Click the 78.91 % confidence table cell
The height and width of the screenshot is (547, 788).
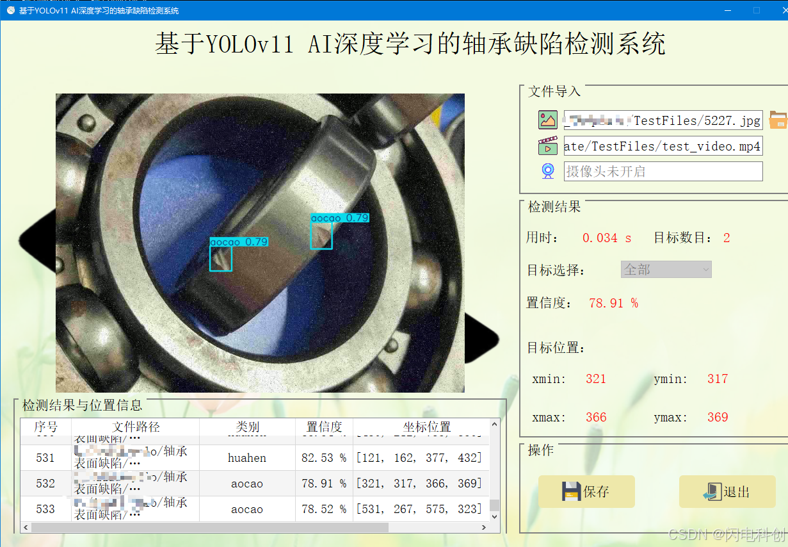click(x=324, y=484)
